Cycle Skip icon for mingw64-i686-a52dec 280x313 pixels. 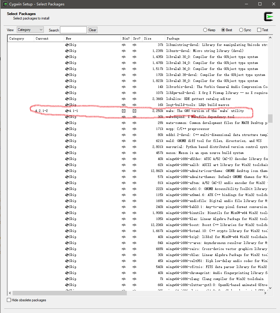tap(67, 159)
